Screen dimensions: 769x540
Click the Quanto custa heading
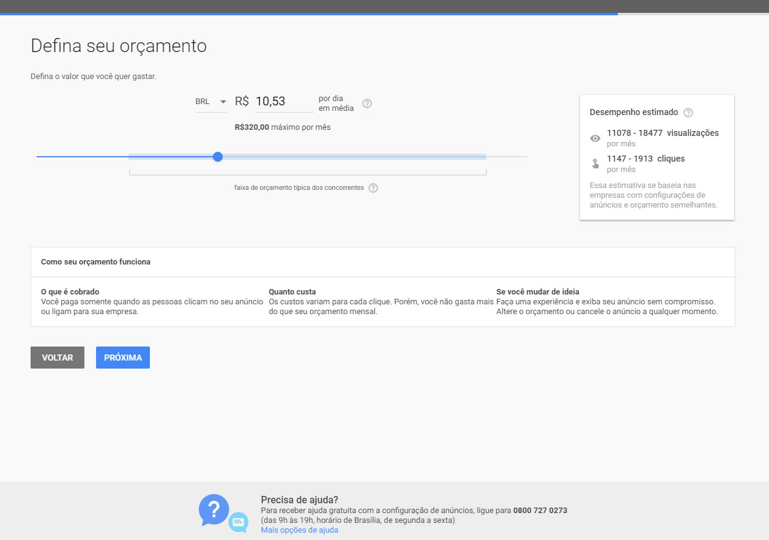(292, 292)
